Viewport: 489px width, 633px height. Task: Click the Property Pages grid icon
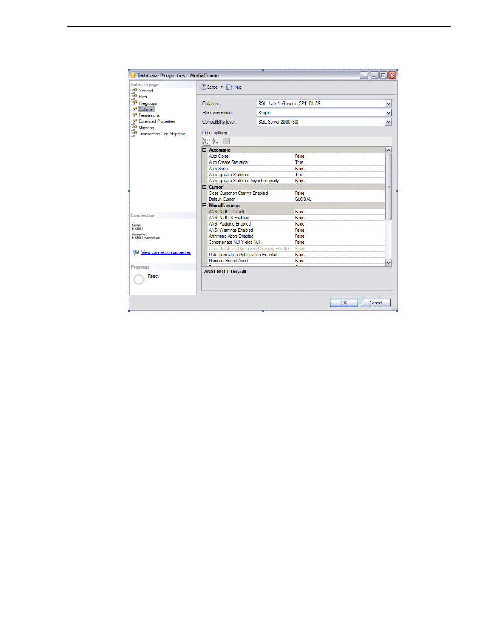coord(227,141)
